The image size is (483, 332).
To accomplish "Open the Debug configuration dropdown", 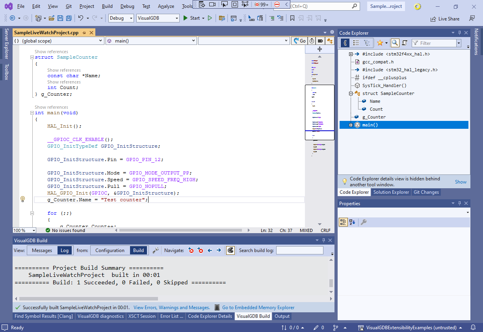I will pos(121,18).
